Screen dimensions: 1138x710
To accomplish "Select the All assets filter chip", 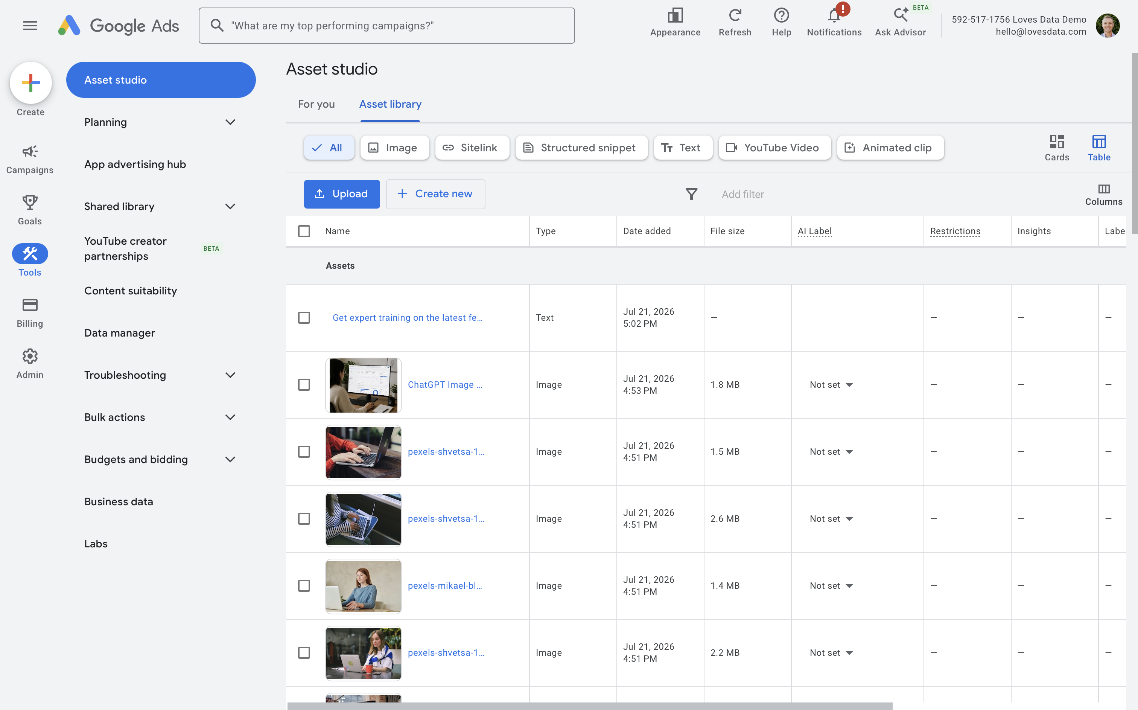I will 329,148.
